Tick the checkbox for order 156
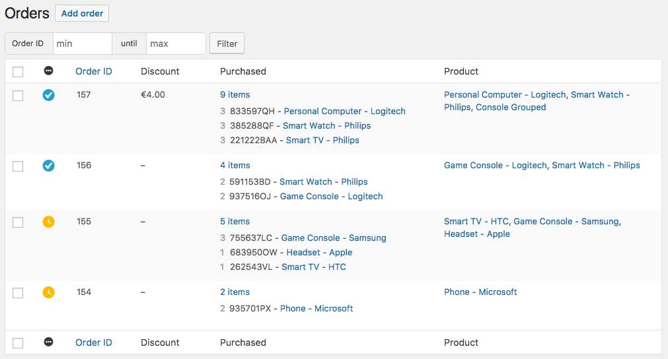This screenshot has width=668, height=359. click(18, 166)
